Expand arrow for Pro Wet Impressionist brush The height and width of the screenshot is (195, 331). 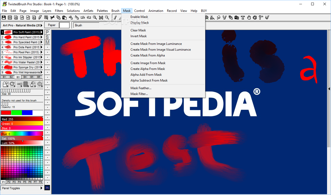point(41,72)
